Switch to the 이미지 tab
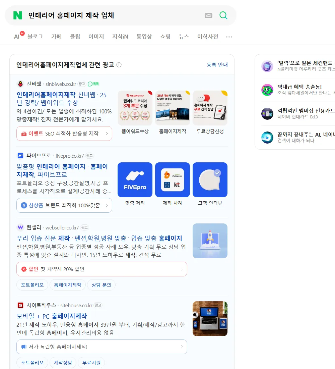 96,37
